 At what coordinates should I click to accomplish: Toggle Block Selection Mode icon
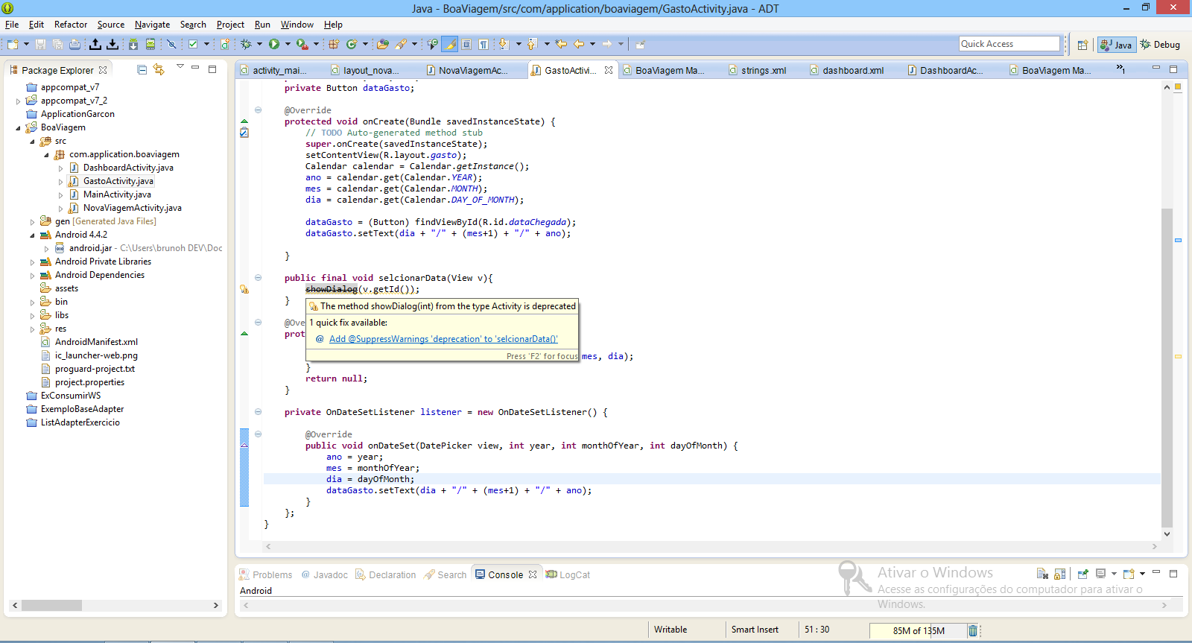pyautogui.click(x=466, y=44)
